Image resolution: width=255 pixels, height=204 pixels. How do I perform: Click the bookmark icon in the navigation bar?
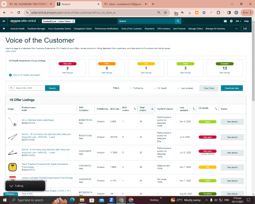point(4,29)
